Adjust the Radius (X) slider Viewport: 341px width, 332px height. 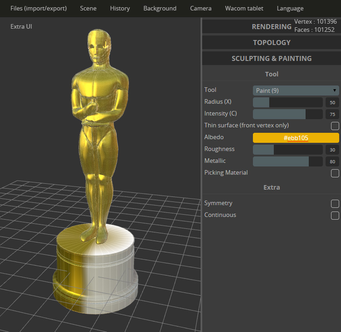point(288,102)
